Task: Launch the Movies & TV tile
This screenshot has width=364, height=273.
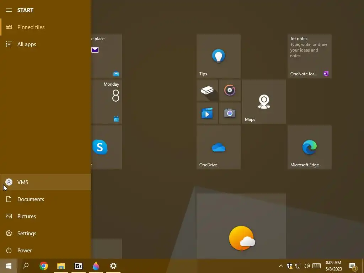Action: pos(207,113)
